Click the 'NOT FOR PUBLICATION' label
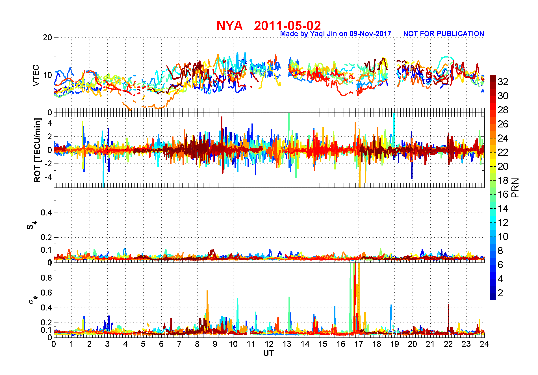The image size is (538, 375). click(444, 34)
